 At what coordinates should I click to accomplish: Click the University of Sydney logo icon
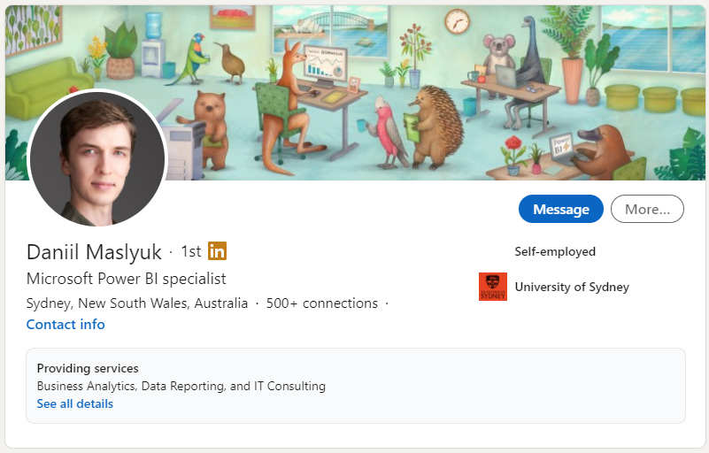[x=493, y=287]
